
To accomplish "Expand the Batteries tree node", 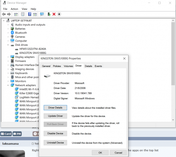I will 8,29.
